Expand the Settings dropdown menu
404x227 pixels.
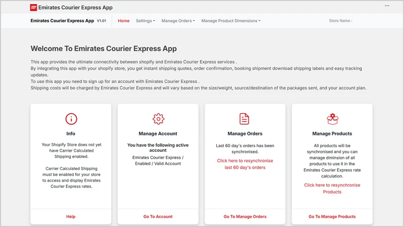(x=145, y=21)
